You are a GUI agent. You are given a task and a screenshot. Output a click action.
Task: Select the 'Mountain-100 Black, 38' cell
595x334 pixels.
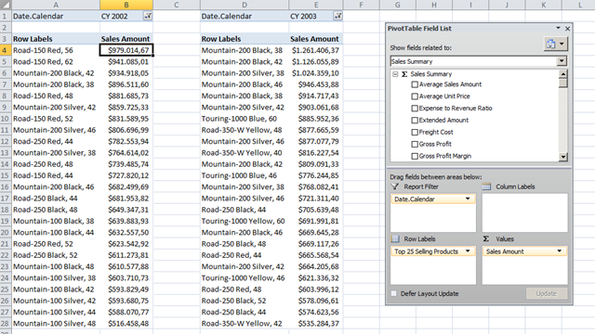click(56, 221)
